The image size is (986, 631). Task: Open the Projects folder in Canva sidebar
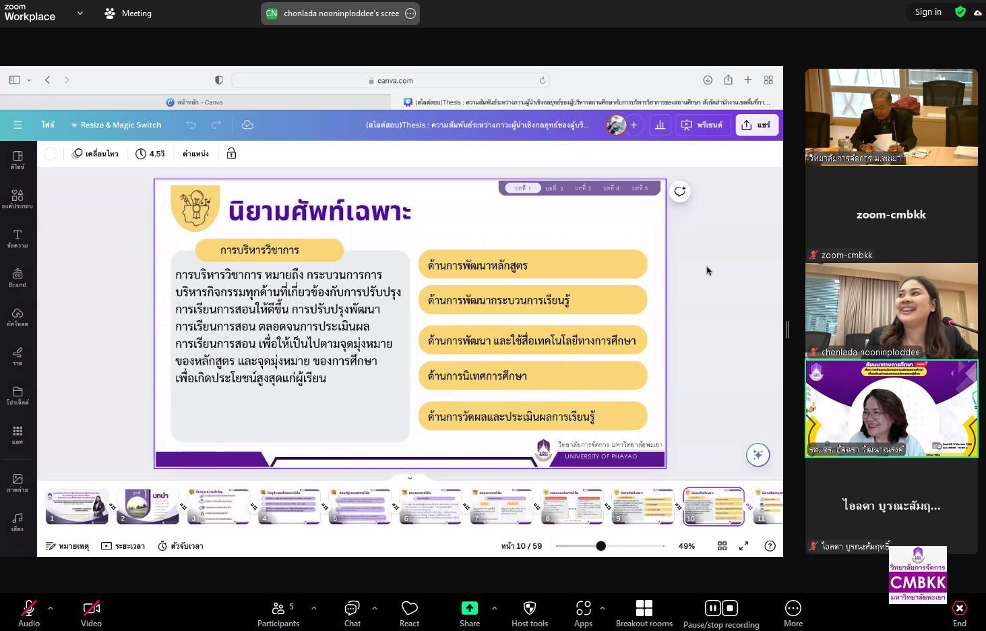point(18,396)
